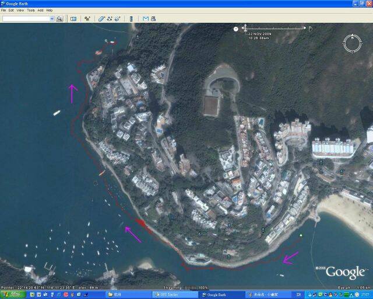Click the print icon in toolbar
This screenshot has height=299, width=373.
(154, 19)
